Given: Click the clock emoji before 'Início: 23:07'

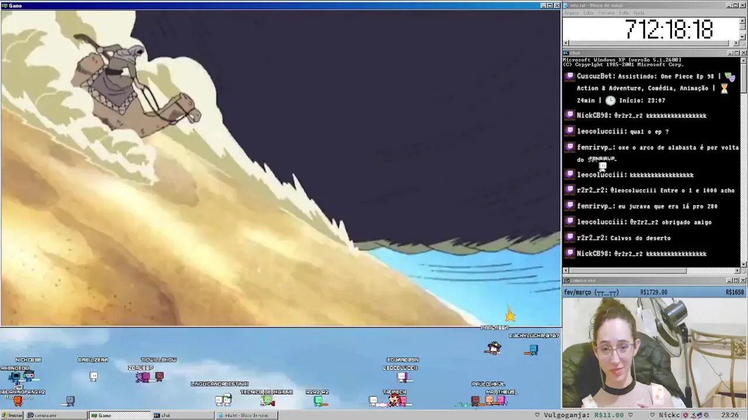Looking at the screenshot, I should (610, 100).
